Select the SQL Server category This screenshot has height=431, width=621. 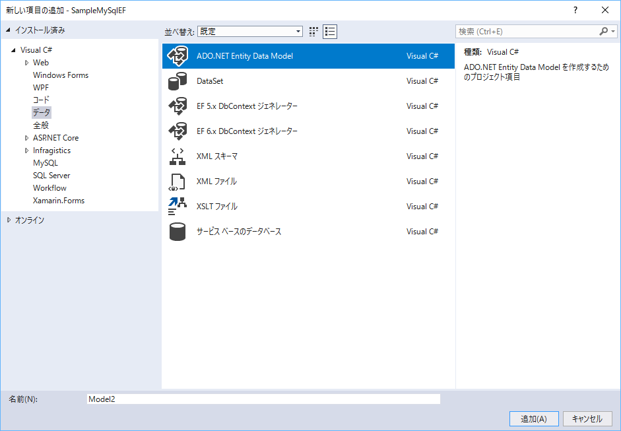[x=51, y=176]
